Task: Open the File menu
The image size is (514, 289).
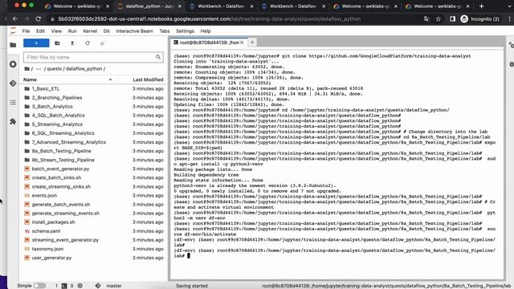Action: 26,31
